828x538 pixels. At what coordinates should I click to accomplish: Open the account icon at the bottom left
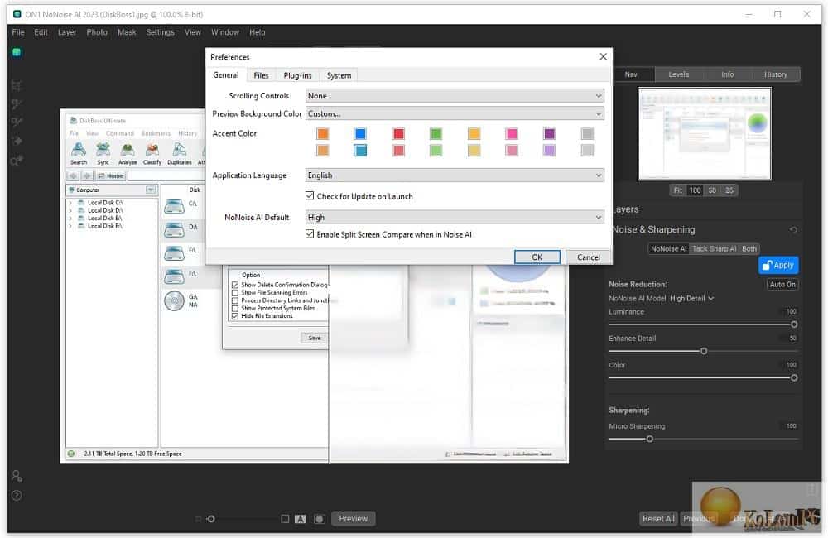coord(17,476)
